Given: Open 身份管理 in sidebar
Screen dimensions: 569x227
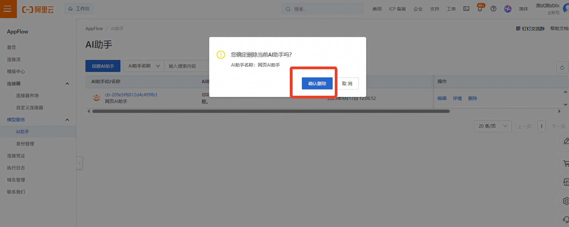Looking at the screenshot, I should pos(25,144).
